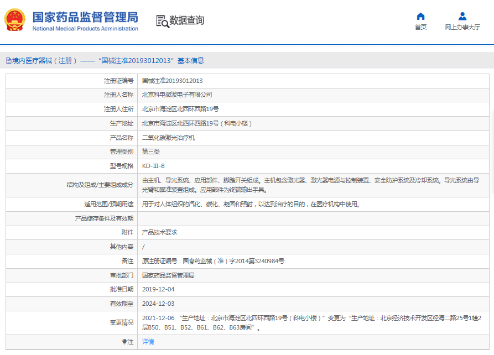
Task: Select the 原注册证编号 remark text
Action: [x=214, y=261]
